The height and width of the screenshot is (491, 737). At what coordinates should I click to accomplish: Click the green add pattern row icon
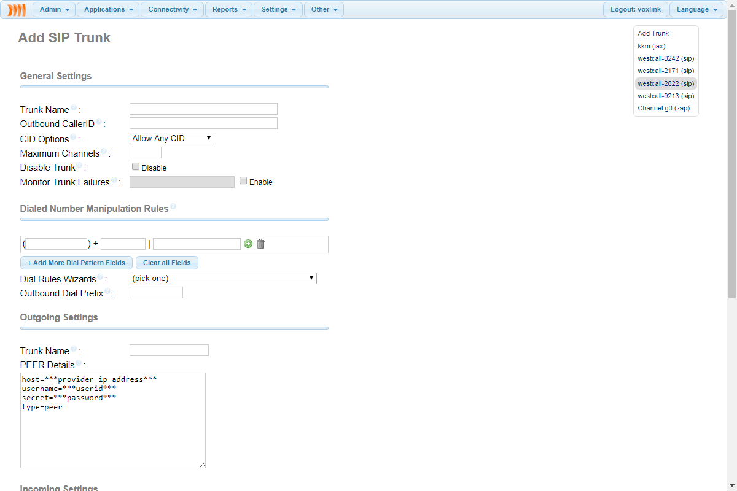click(248, 244)
